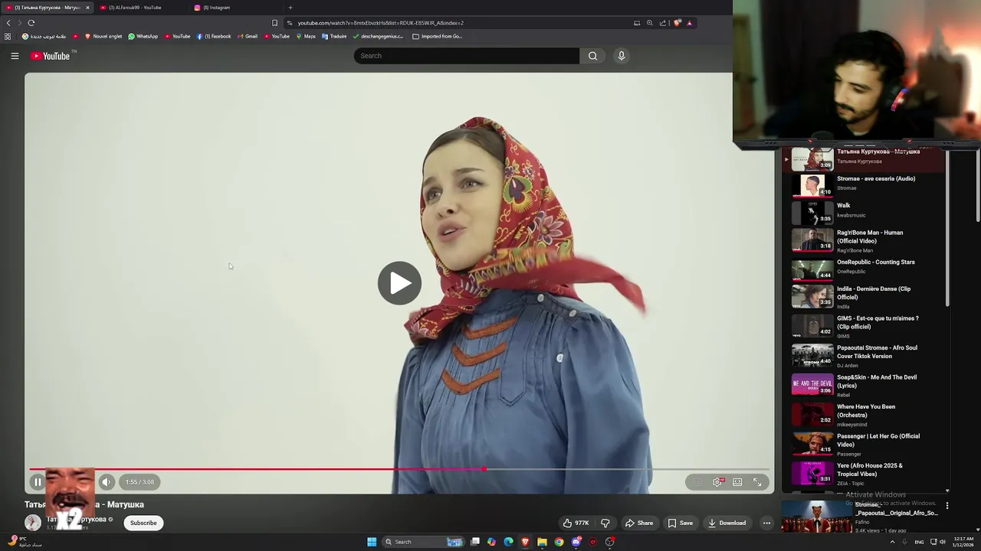Open the channel avatar below video
Viewport: 981px width, 551px height.
33,523
